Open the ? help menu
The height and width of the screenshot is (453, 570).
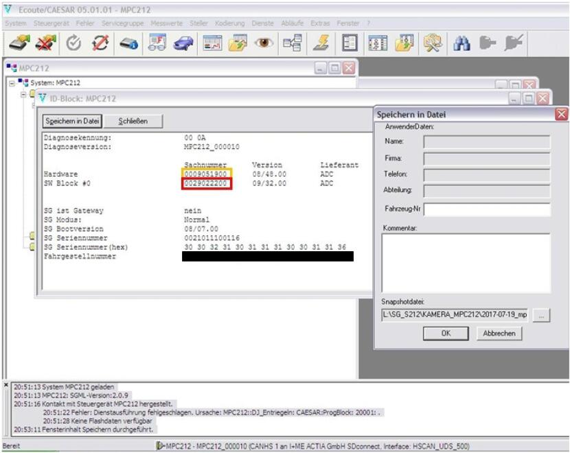click(x=368, y=23)
